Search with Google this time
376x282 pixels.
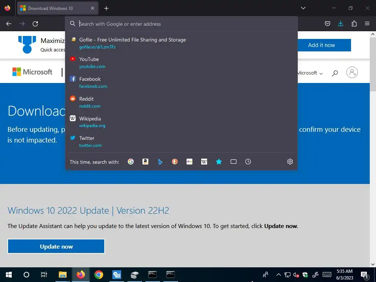(131, 162)
